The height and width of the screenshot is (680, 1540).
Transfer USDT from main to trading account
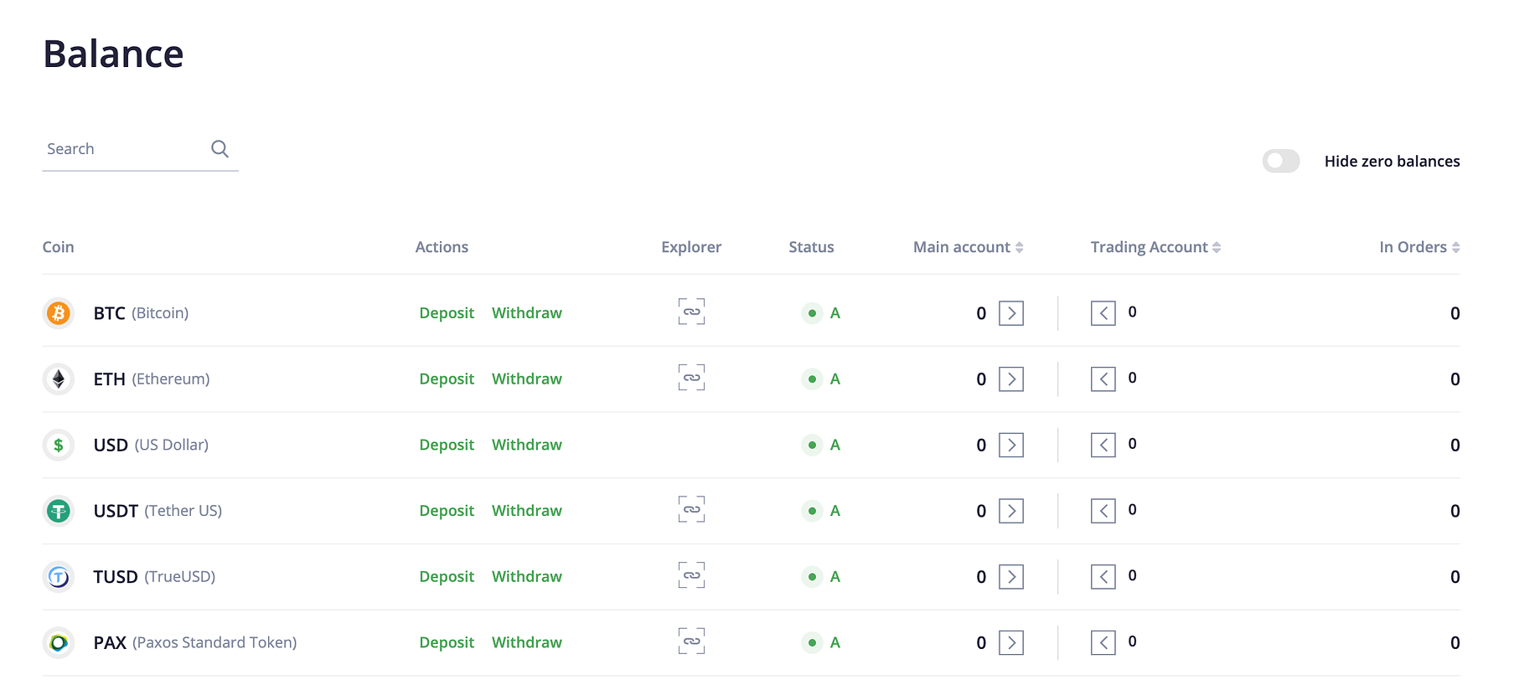click(1011, 511)
